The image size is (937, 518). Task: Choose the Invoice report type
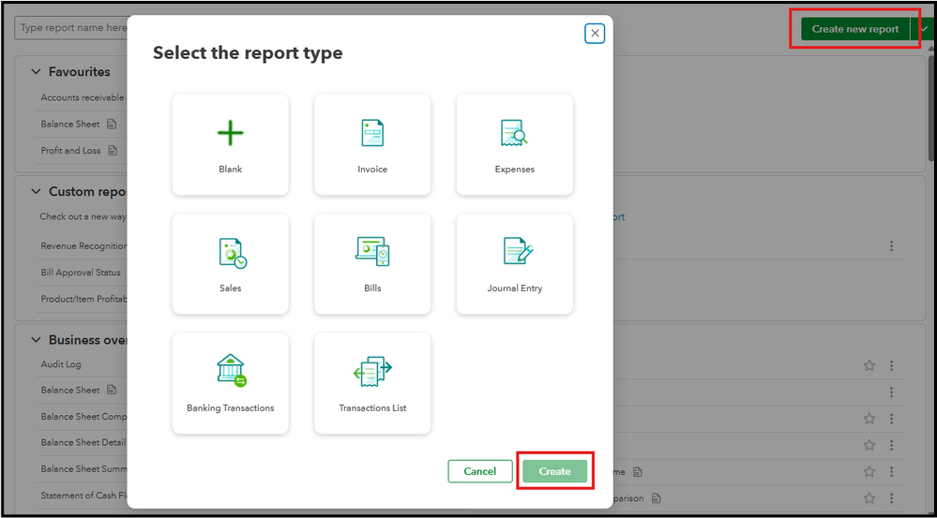tap(372, 144)
